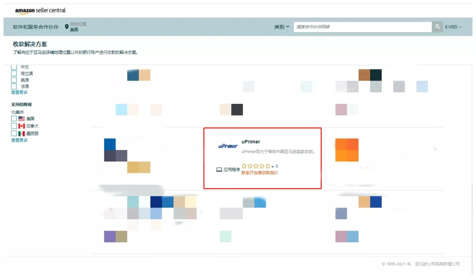Select the 加拿大 marketplace checkbox
This screenshot has height=278, width=476.
tap(14, 126)
